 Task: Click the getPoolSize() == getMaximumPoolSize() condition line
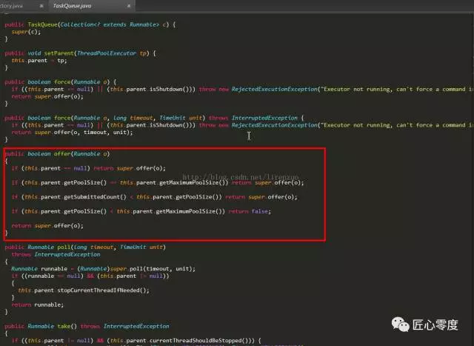[158, 183]
